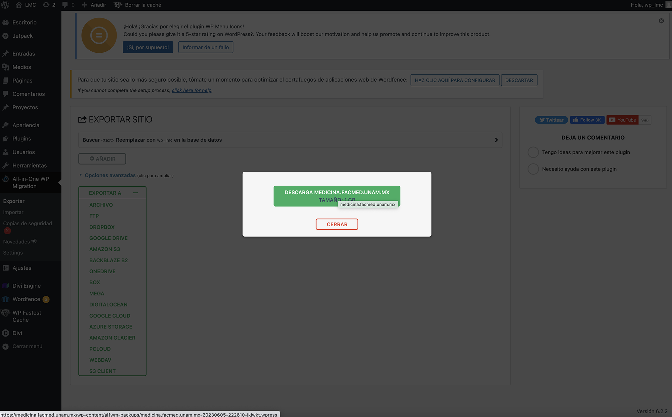Click the Proyectos pin icon
The image size is (672, 417).
pos(5,107)
